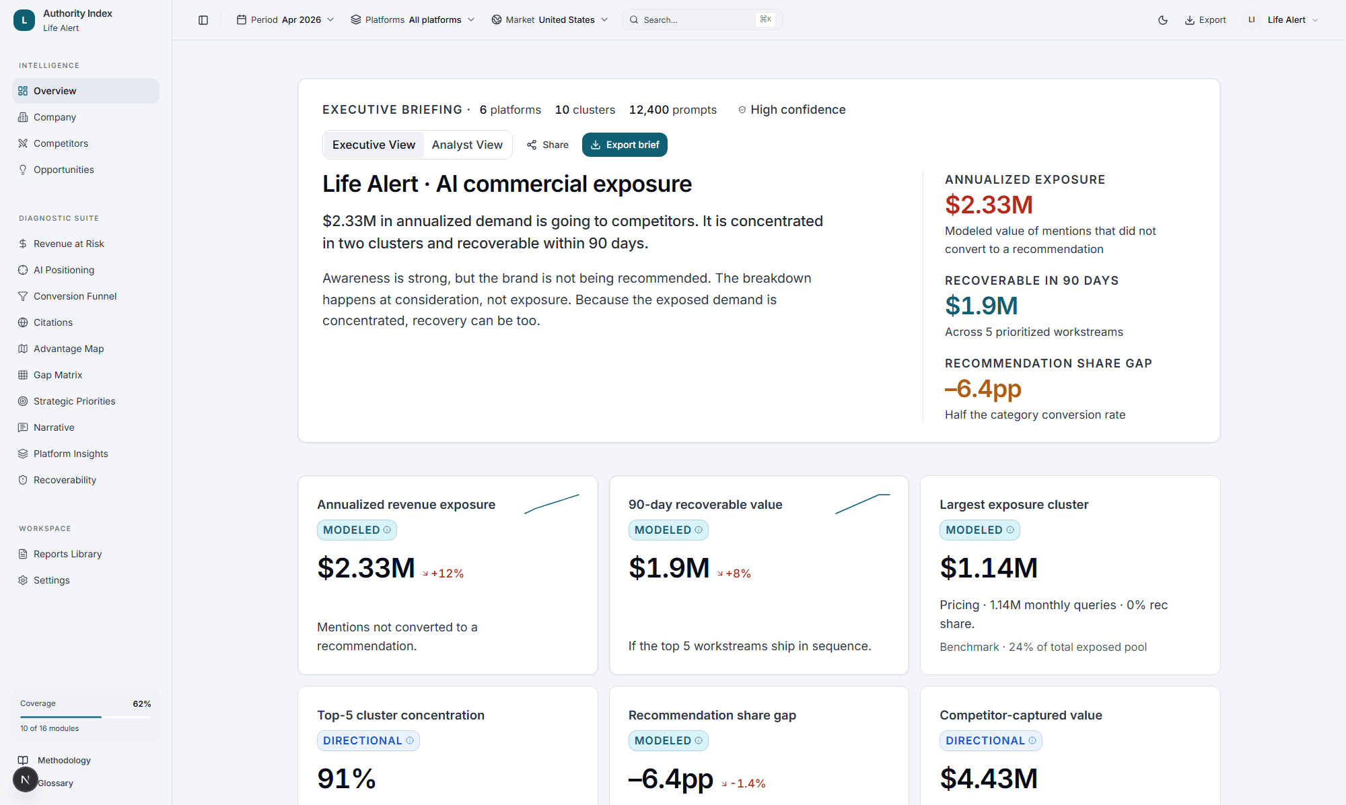
Task: Click the Reports Library document icon
Action: (x=23, y=554)
